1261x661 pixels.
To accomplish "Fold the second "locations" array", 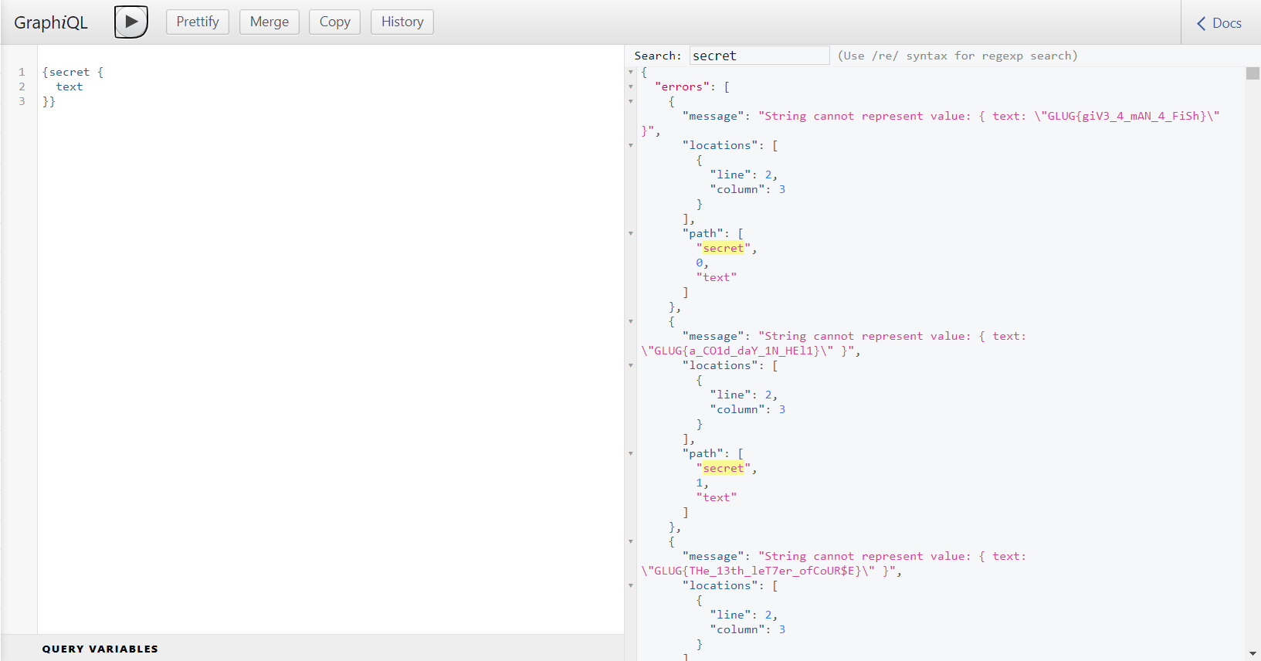I will click(x=631, y=365).
